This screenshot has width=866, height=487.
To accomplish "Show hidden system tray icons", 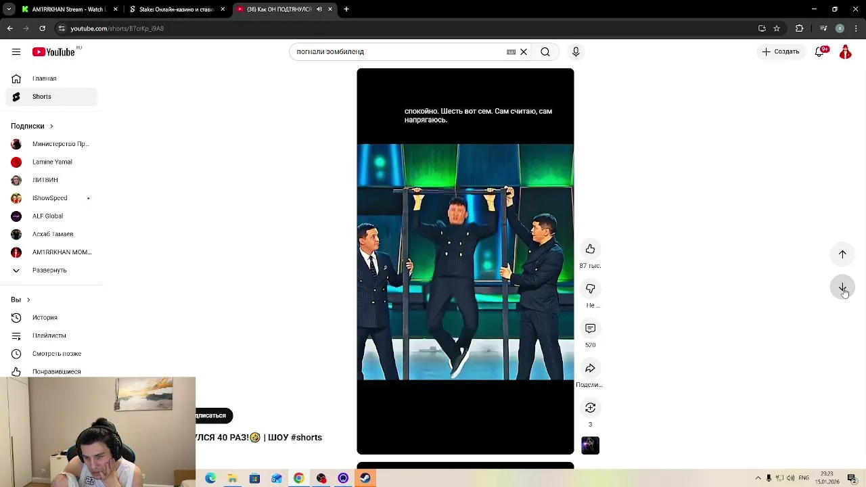I will click(x=758, y=478).
